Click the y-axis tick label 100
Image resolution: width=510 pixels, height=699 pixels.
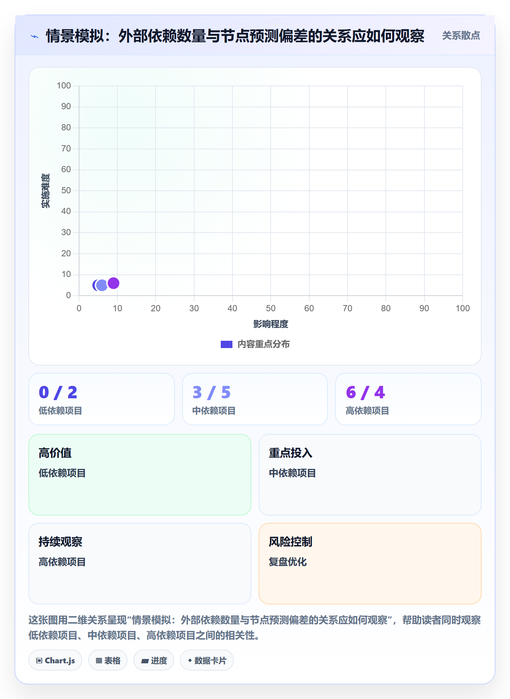click(x=64, y=86)
